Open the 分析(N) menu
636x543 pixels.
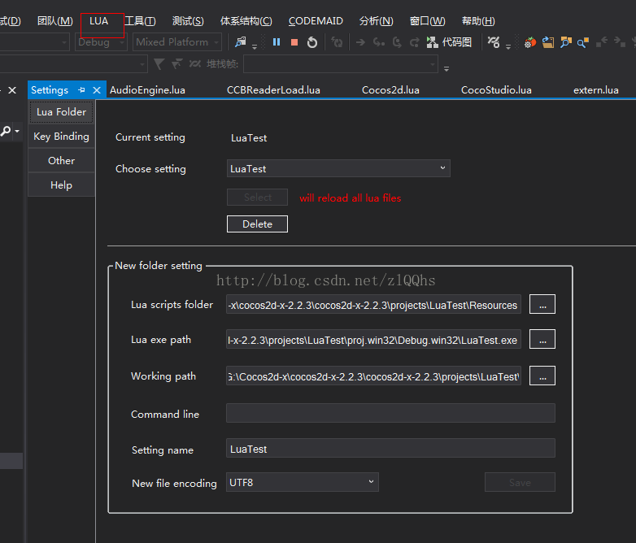pyautogui.click(x=376, y=21)
